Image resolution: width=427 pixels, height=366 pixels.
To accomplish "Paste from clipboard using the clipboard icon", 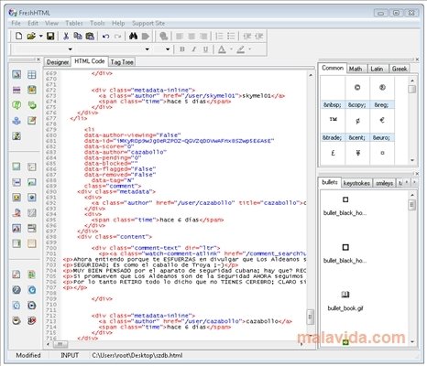I will 90,36.
